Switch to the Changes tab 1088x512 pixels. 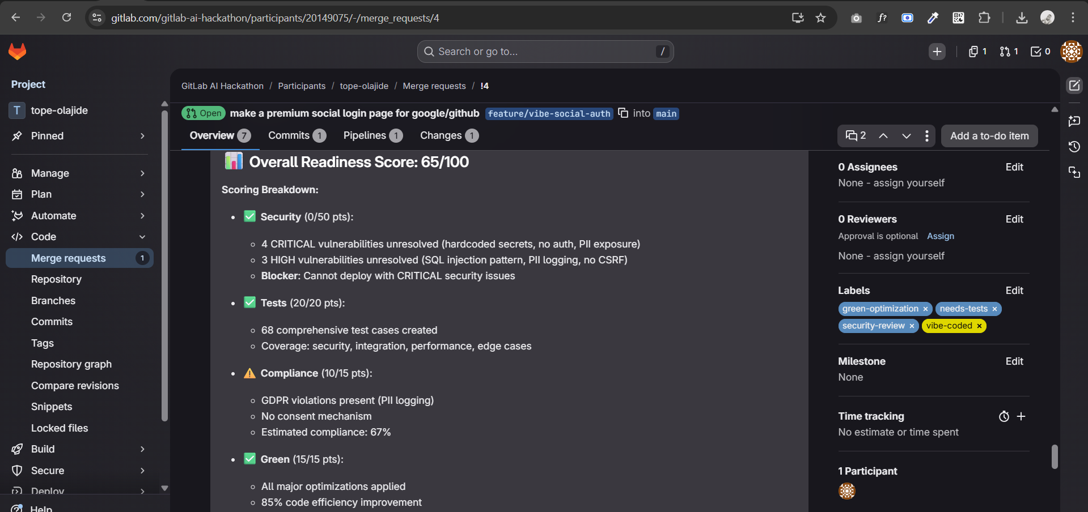[450, 136]
